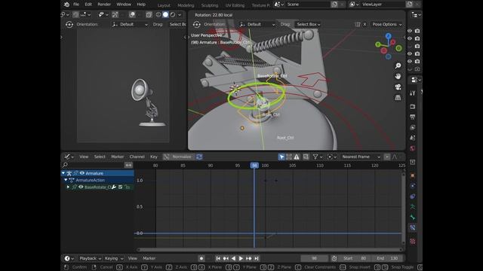Open graph editor type dropdown
This screenshot has height=271, width=483.
(x=69, y=157)
